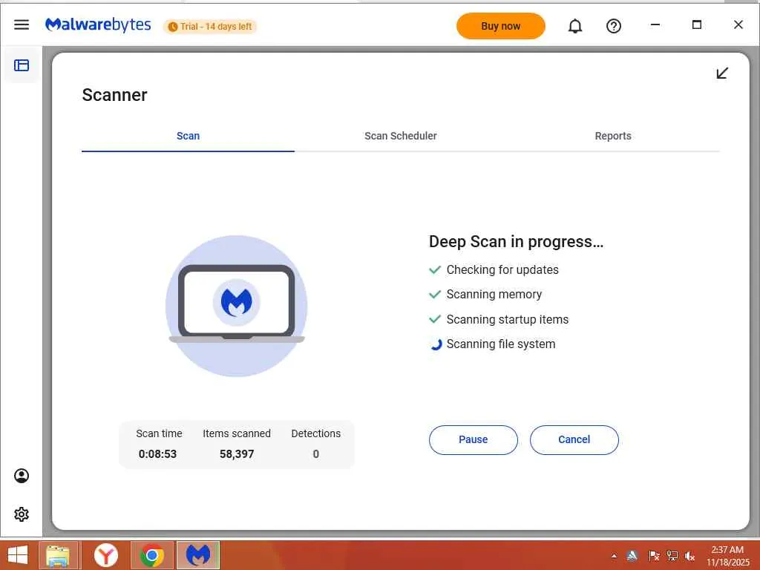Viewport: 760px width, 570px height.
Task: Click the laptop scan illustration
Action: (237, 306)
